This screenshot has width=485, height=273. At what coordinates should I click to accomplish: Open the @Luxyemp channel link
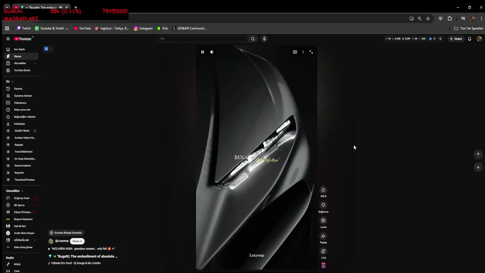click(62, 241)
